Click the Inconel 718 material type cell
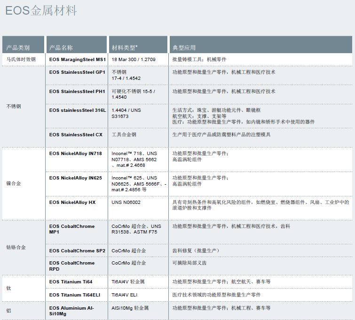Screen dimensions: 355x320 pos(134,159)
